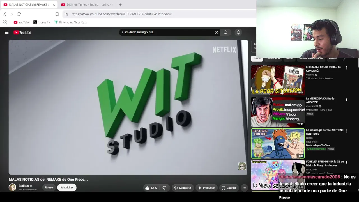Open the My Little Pony video thumbnail

pyautogui.click(x=278, y=175)
